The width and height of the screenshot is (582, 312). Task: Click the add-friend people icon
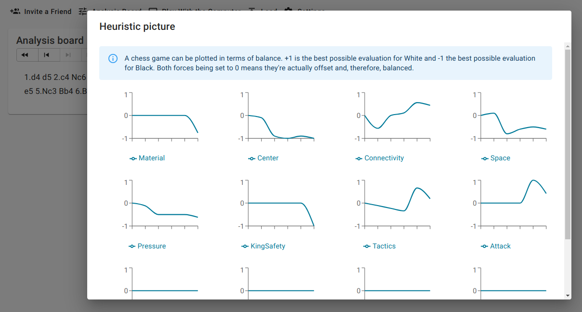[x=15, y=11]
